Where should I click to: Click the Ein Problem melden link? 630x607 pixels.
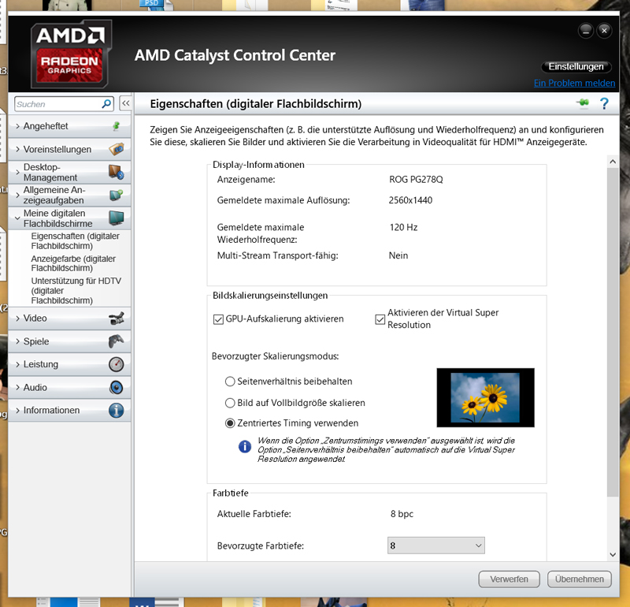pyautogui.click(x=574, y=83)
